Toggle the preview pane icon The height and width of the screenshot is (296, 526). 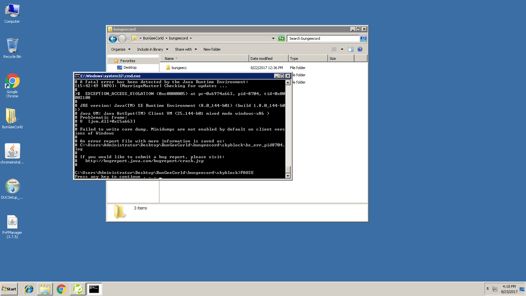351,49
